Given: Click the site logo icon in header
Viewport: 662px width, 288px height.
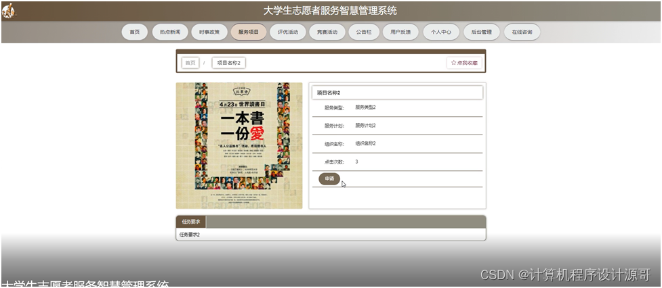Looking at the screenshot, I should [9, 11].
